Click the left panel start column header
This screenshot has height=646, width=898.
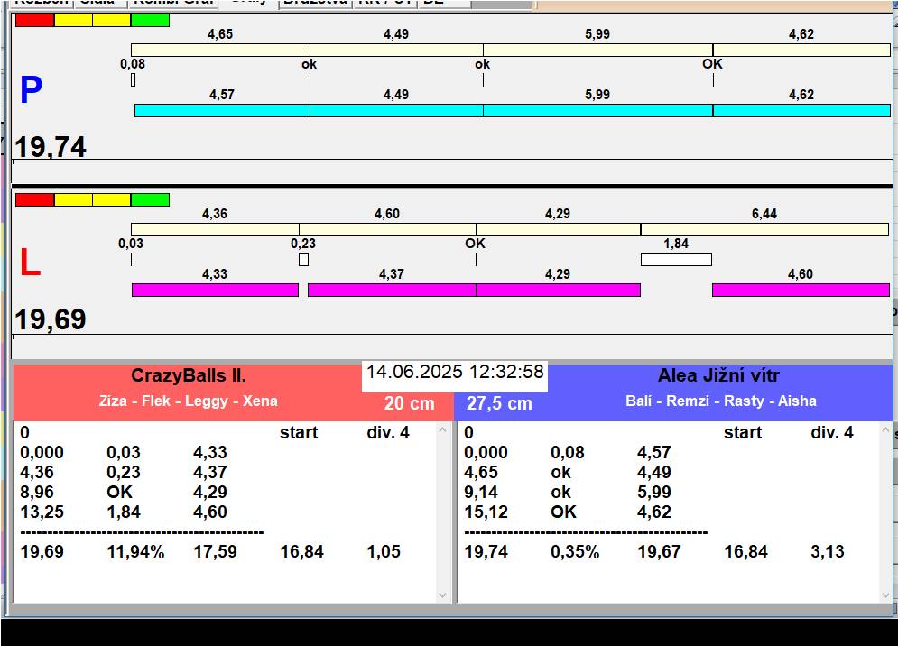299,432
